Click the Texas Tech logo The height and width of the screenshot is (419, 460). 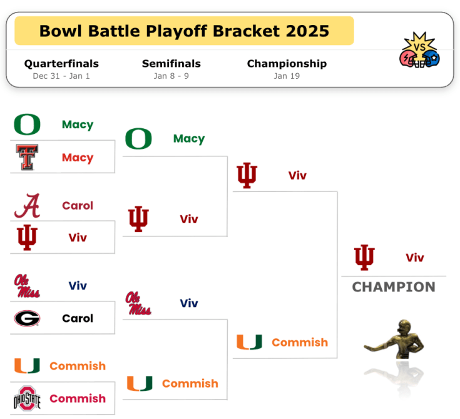point(27,158)
